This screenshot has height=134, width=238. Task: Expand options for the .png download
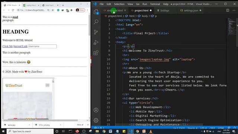point(60,125)
